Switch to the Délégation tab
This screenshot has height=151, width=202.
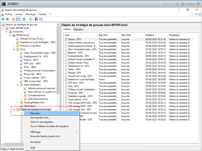coord(78,29)
